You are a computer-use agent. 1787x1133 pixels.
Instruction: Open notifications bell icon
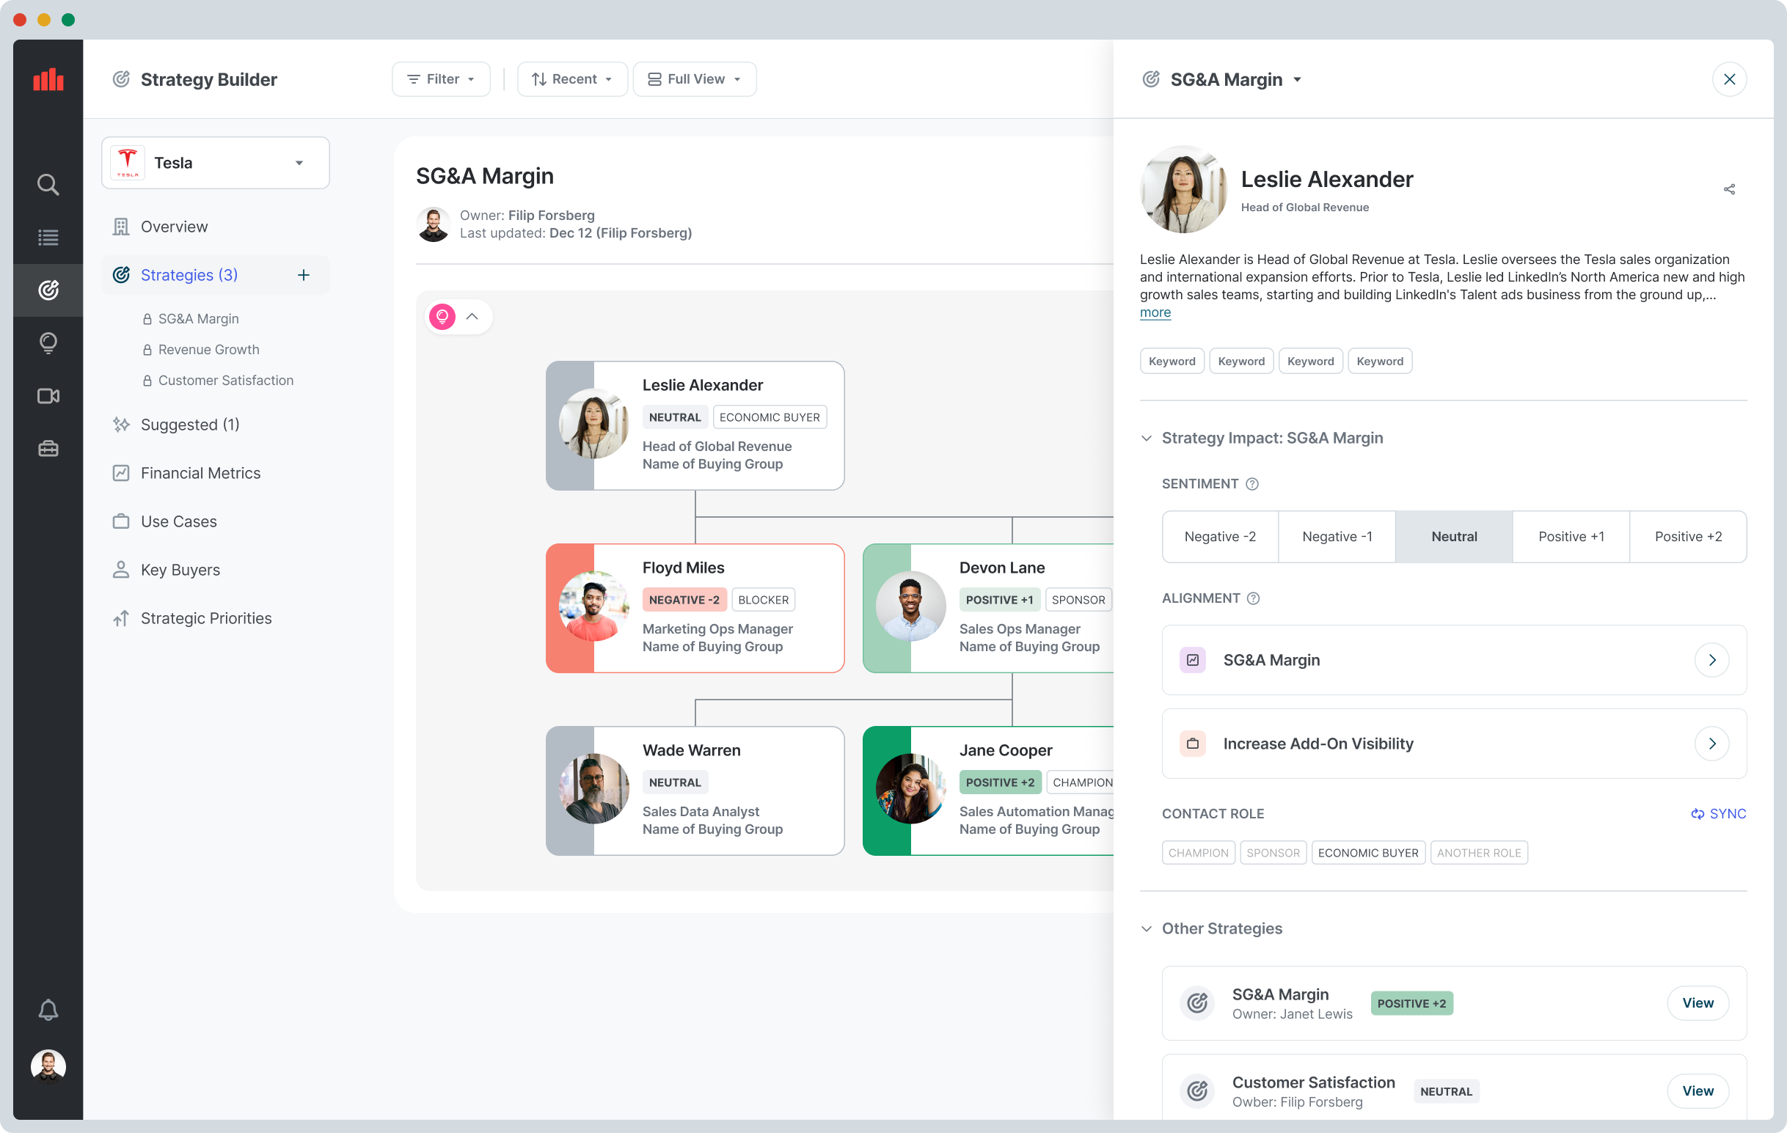(48, 1009)
